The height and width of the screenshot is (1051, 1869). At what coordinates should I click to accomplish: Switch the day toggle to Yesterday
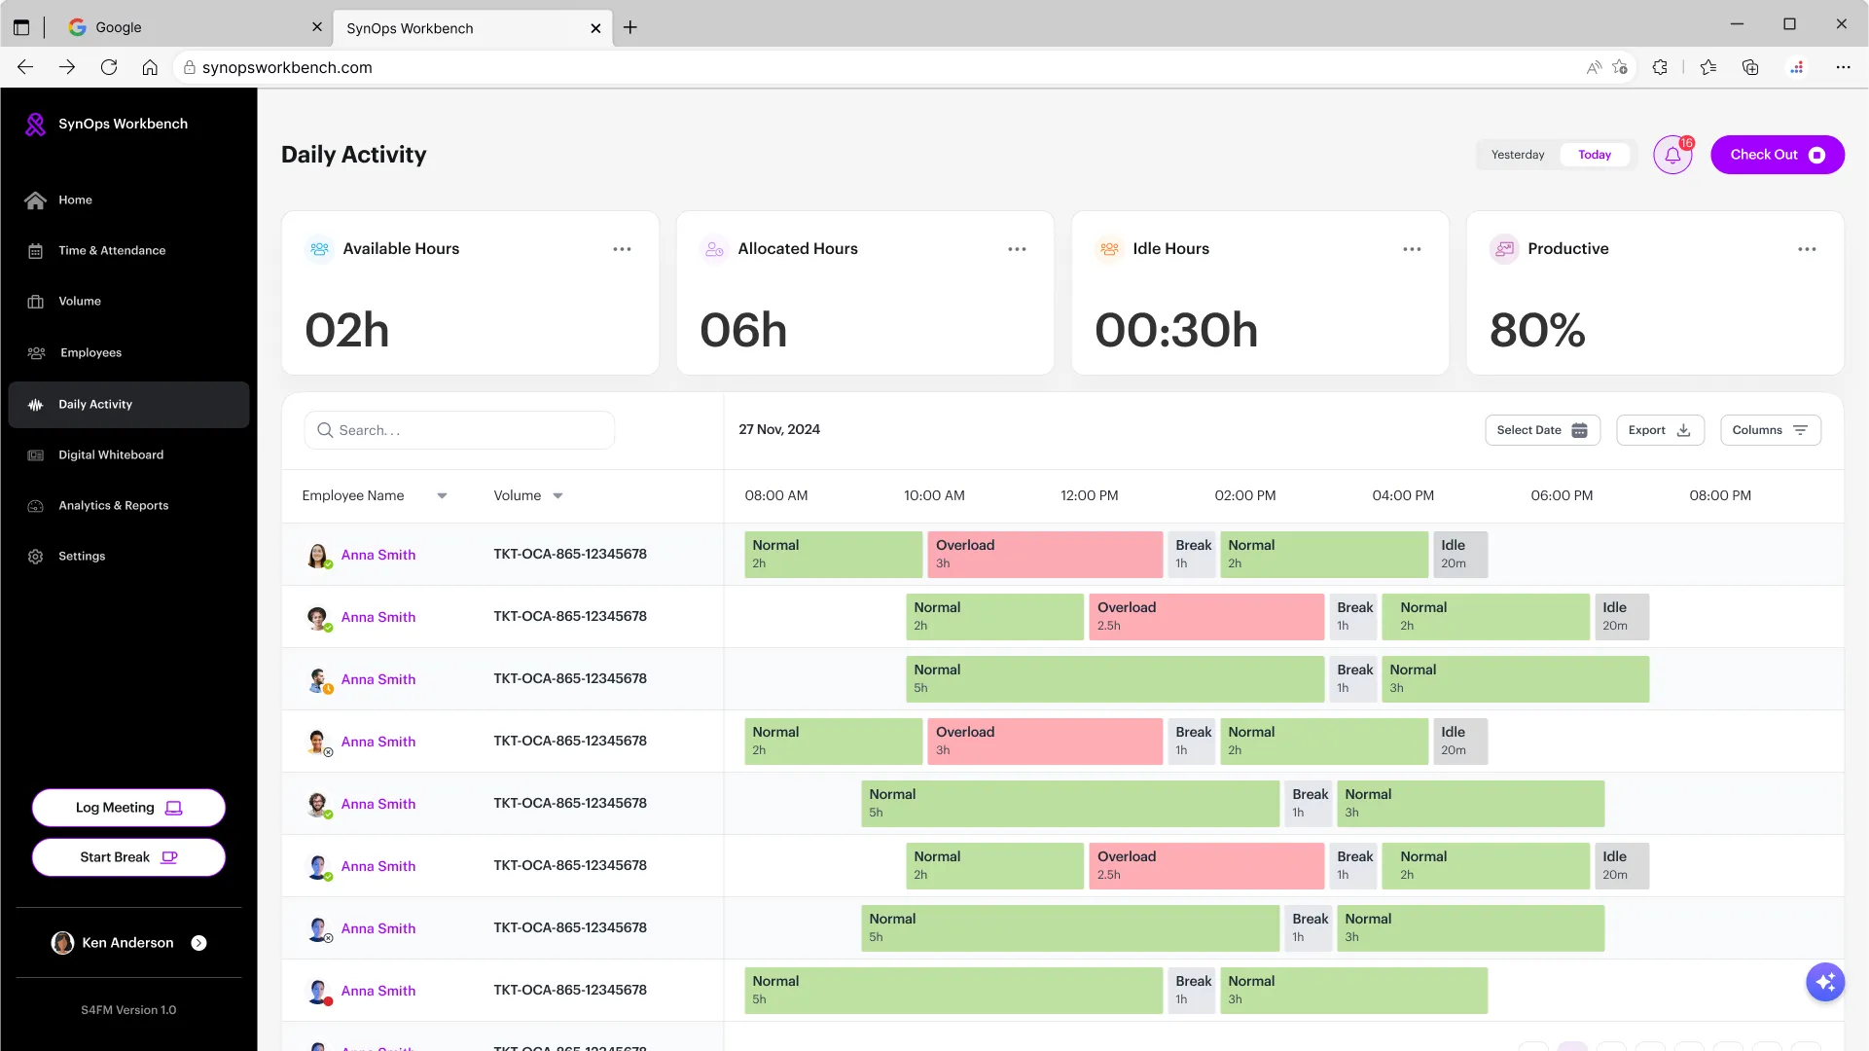point(1517,155)
